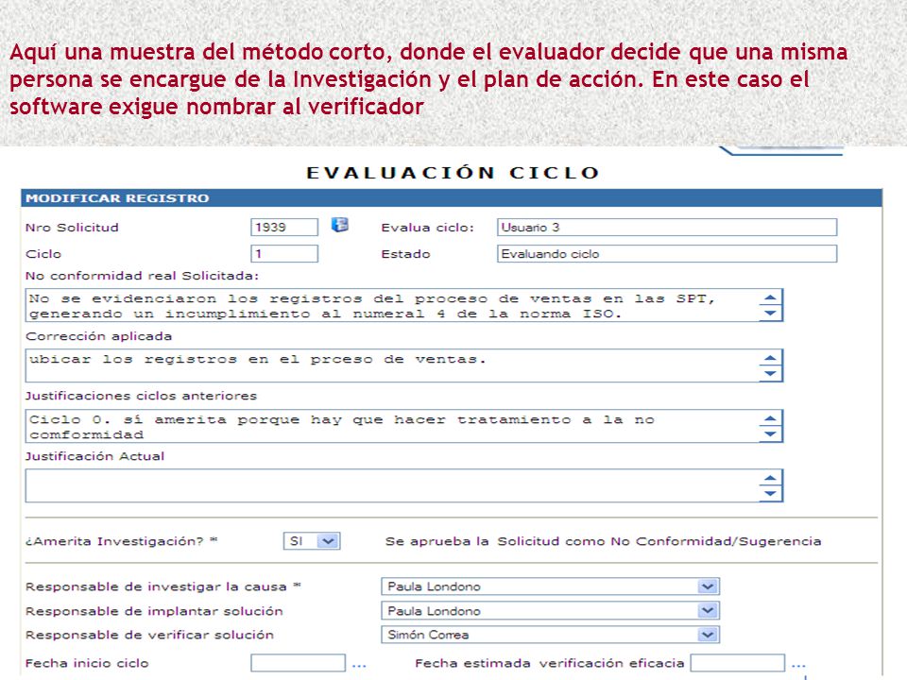Click the label 'Justificación Actual'
Image resolution: width=907 pixels, height=680 pixels.
point(94,456)
